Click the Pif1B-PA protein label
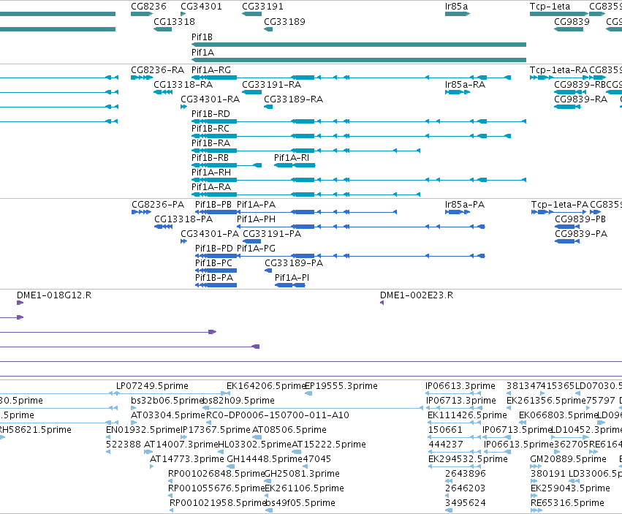Viewport: 622px width, 514px height. click(214, 278)
